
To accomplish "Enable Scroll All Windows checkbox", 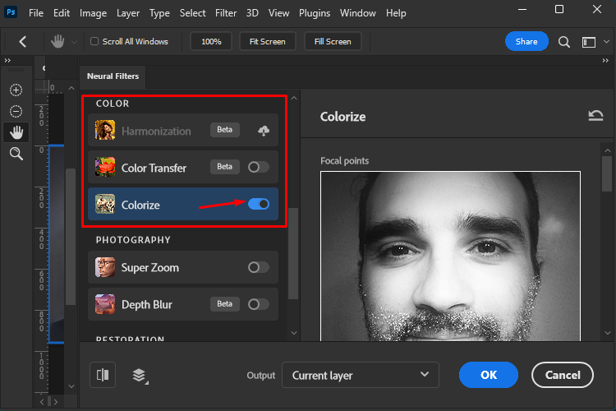I will coord(94,41).
